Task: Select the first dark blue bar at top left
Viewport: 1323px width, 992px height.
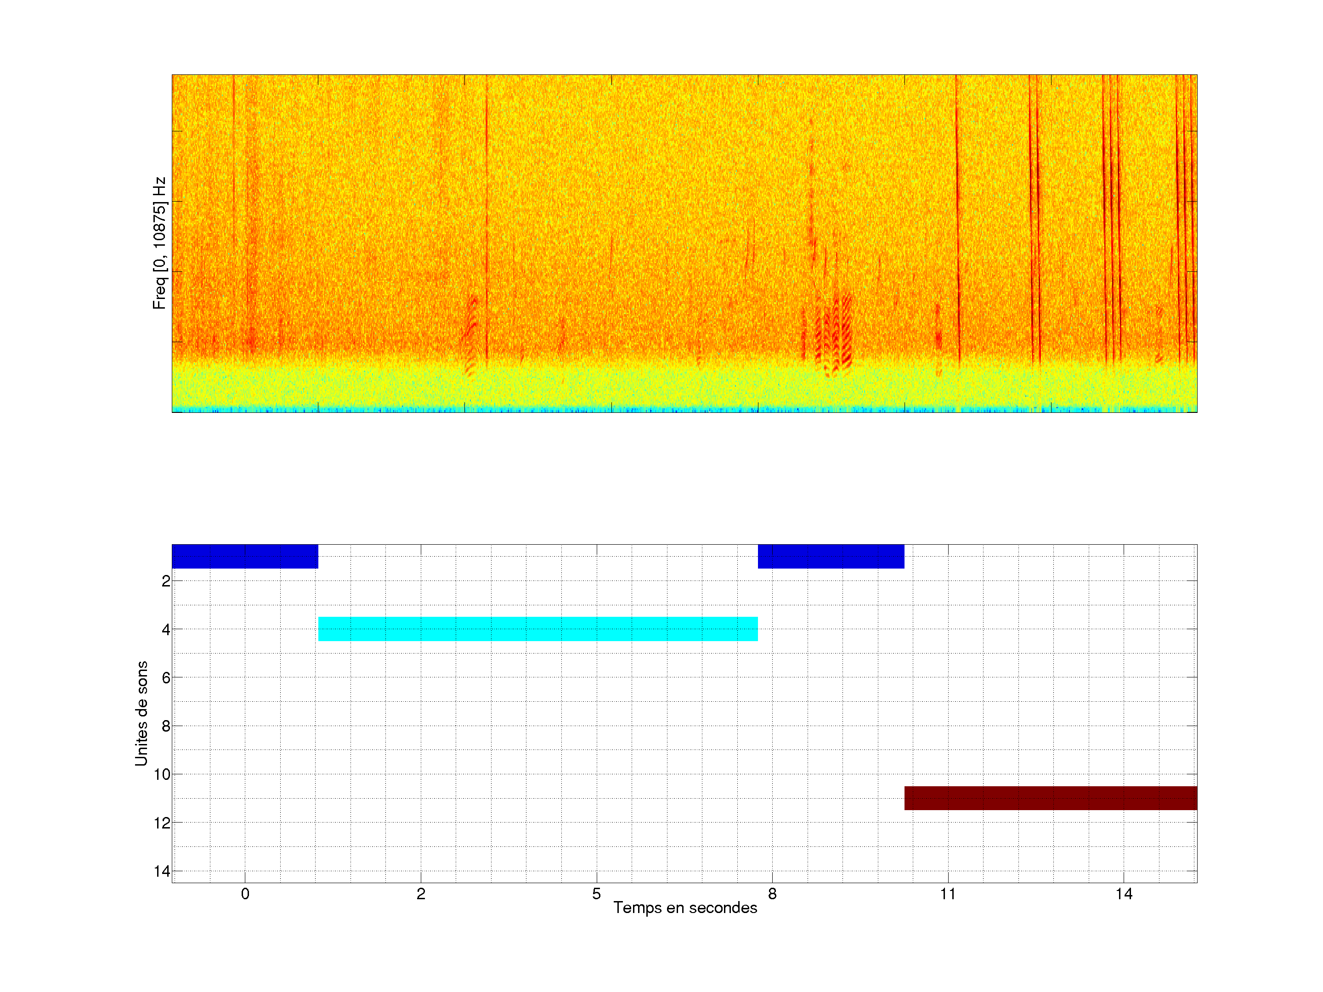Action: (x=245, y=556)
